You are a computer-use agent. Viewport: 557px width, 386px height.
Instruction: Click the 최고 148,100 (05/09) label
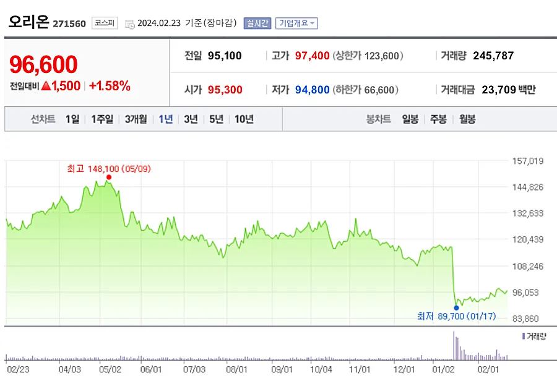tap(109, 169)
